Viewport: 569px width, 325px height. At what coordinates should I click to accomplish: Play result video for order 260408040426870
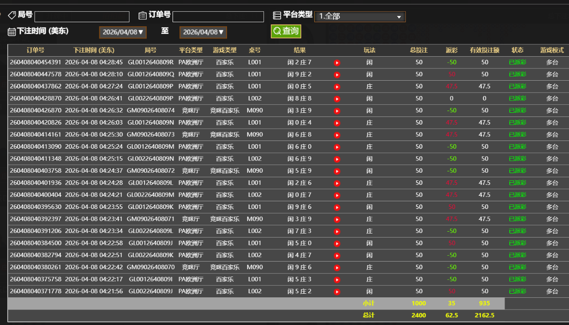point(337,111)
